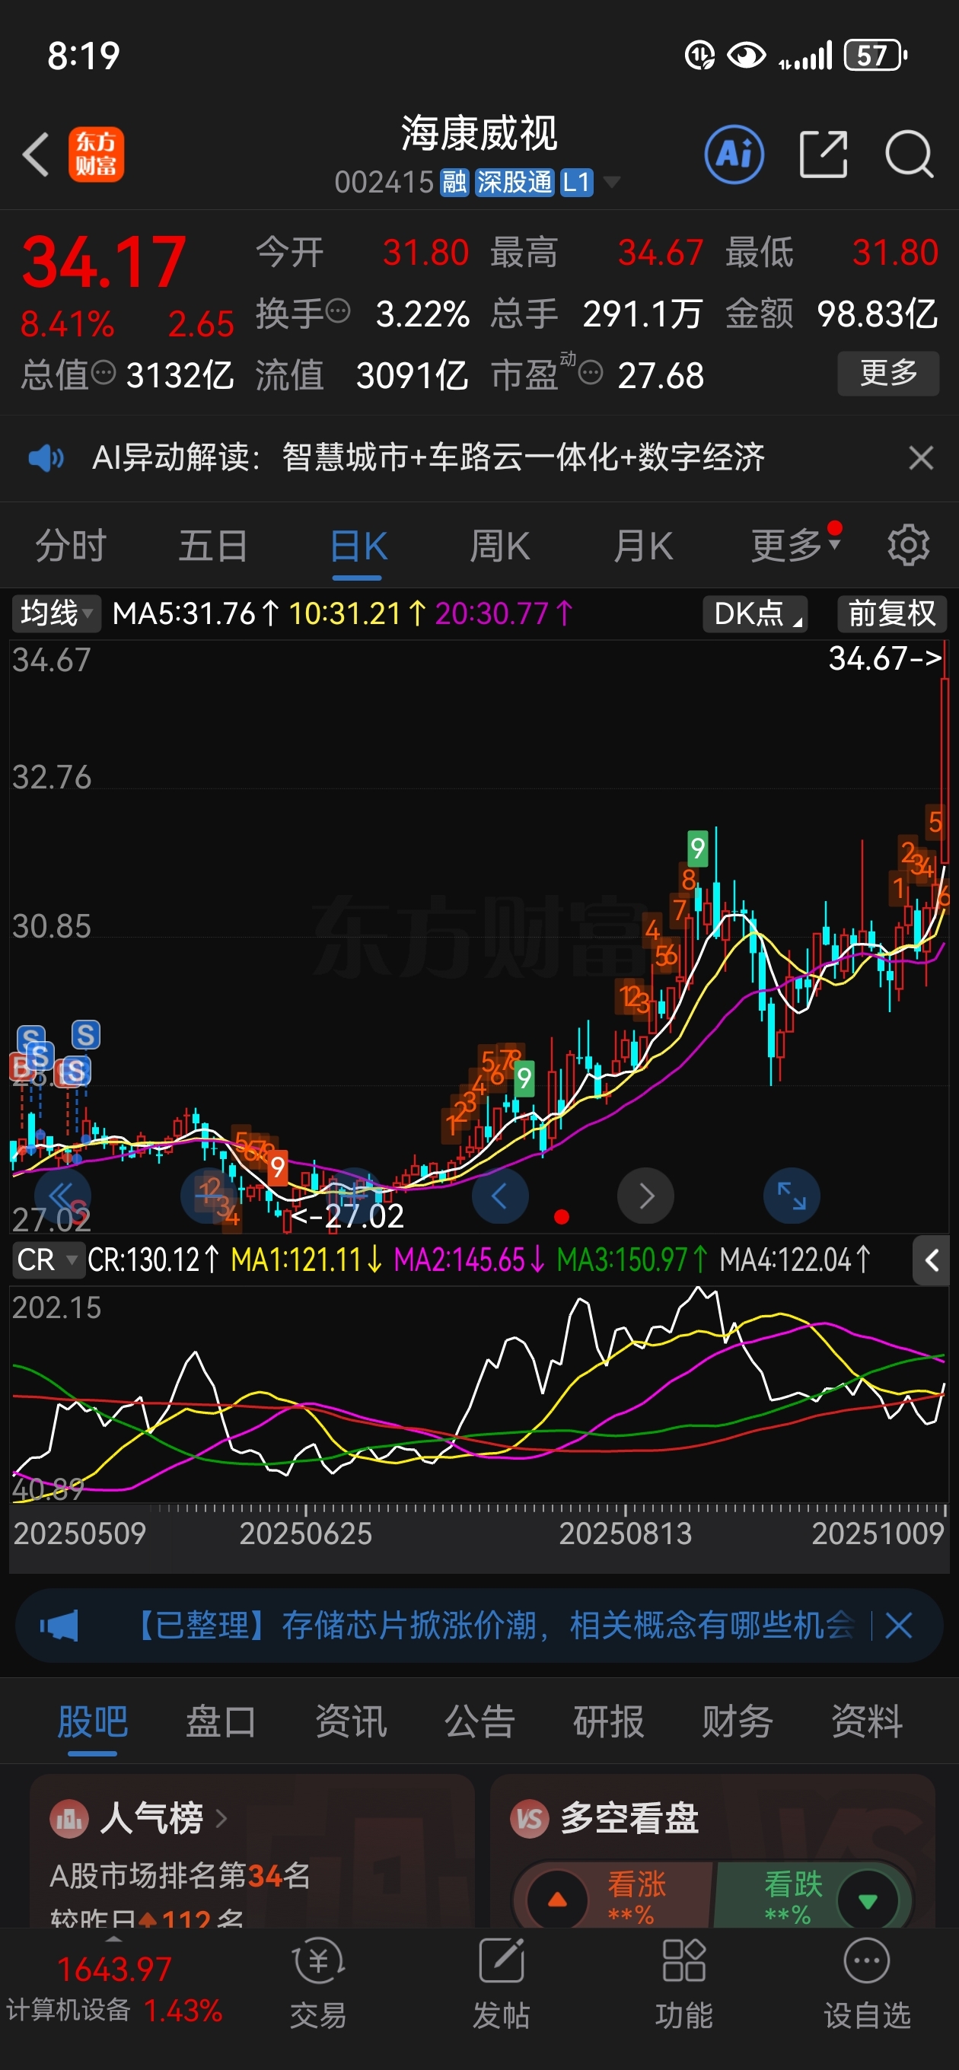This screenshot has height=2070, width=959.
Task: Expand the 更多 chart period dropdown
Action: pyautogui.click(x=796, y=545)
